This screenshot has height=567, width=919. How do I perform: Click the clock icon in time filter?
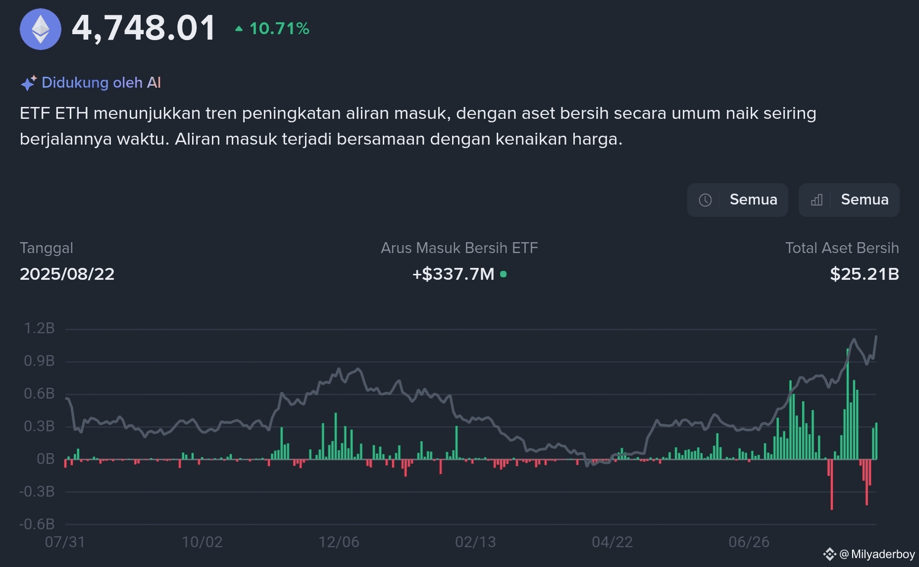[705, 200]
